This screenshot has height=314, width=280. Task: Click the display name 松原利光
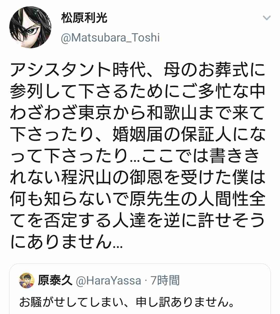pos(84,18)
